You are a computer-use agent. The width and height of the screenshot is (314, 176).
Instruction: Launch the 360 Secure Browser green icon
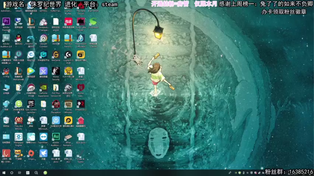[x=18, y=104]
